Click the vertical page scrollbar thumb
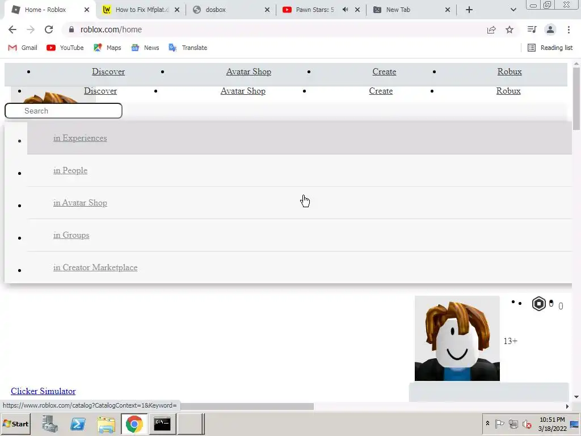Screen dimensions: 581x436 coord(576,99)
